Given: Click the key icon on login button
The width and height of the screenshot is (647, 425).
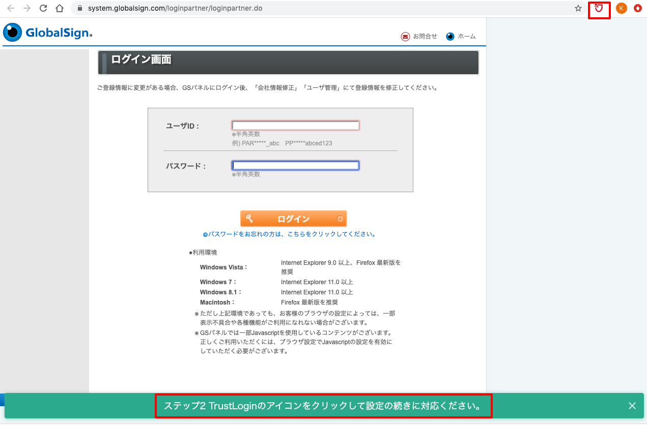Looking at the screenshot, I should coord(249,219).
